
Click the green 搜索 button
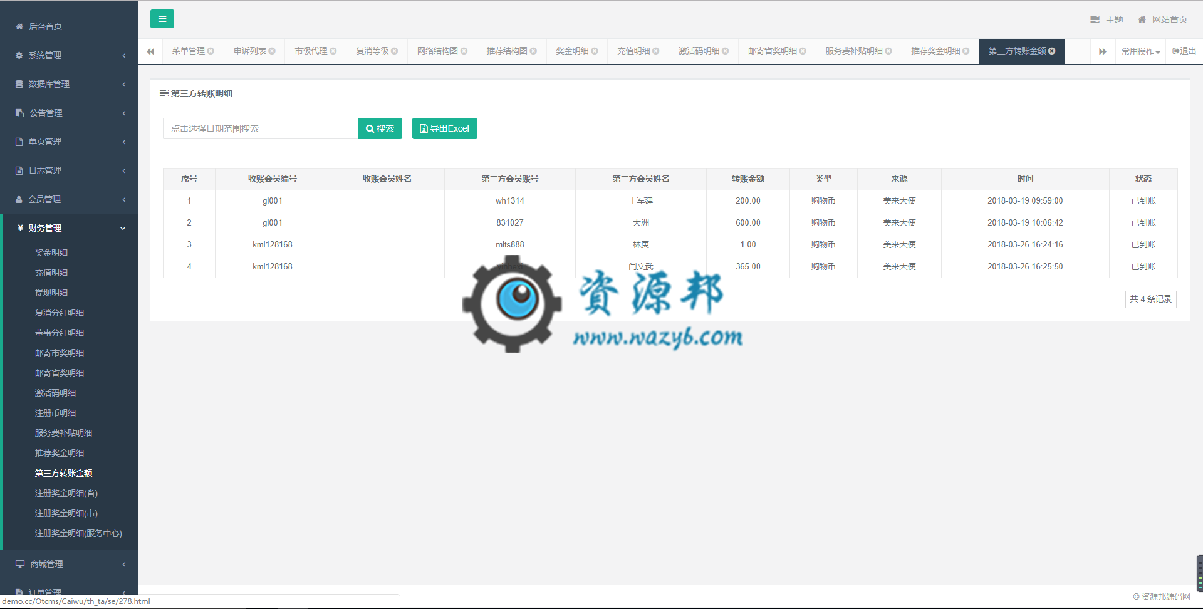(x=380, y=128)
